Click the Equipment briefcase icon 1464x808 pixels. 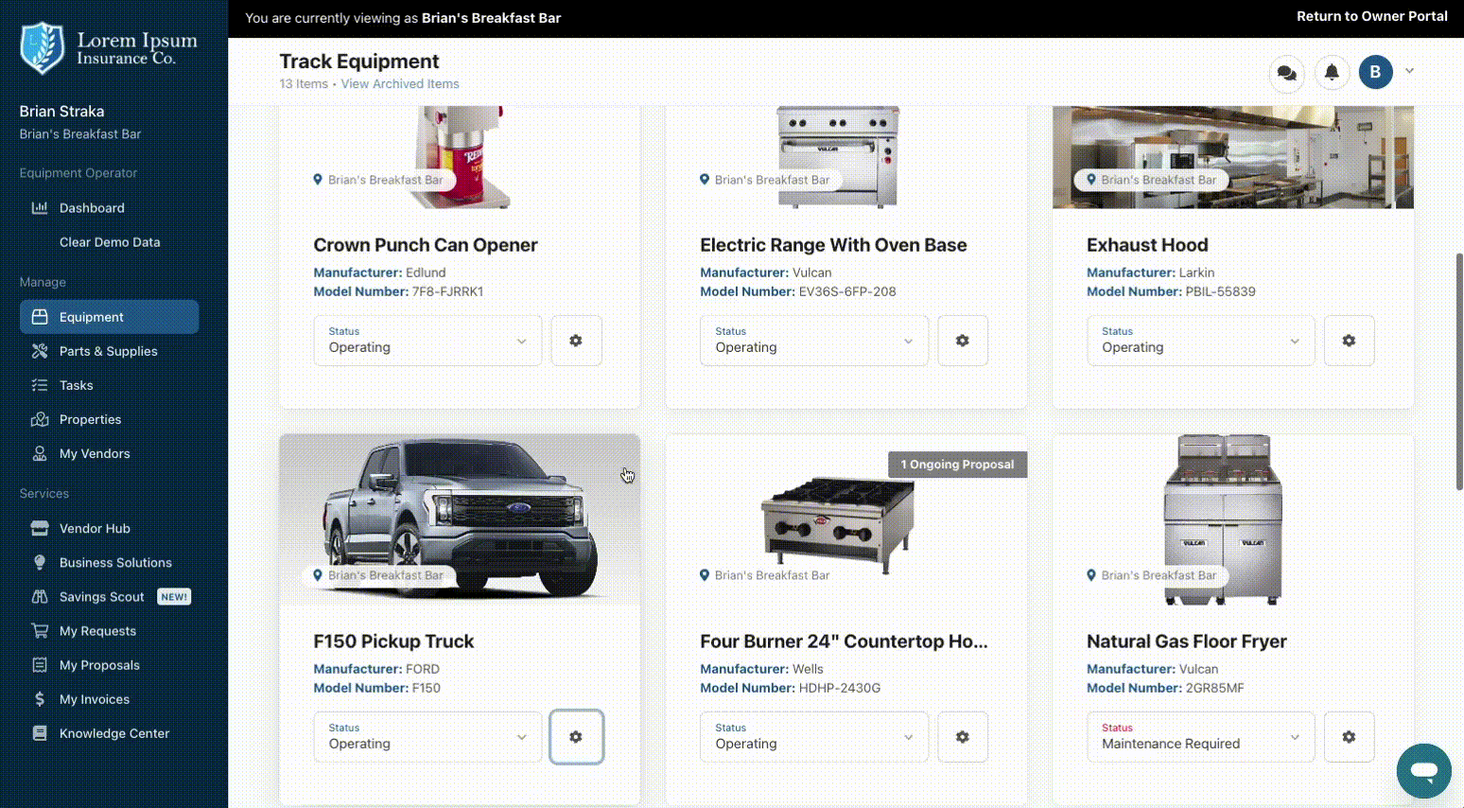(40, 317)
